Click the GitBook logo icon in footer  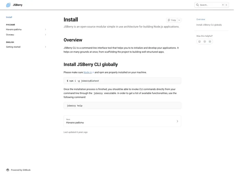tap(8, 170)
